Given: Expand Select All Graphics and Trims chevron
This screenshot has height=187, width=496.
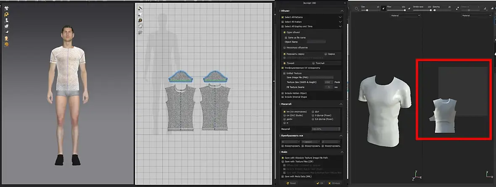Looking at the screenshot, I should coord(340,26).
